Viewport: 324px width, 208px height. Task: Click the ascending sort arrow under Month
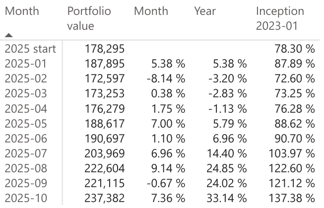tap(10, 35)
